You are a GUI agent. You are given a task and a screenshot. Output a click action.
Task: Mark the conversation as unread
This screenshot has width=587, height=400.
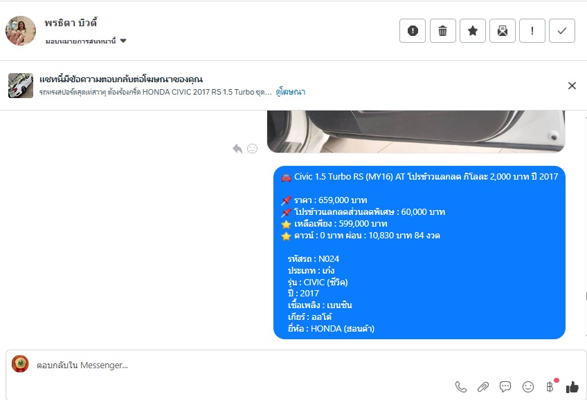[x=503, y=30]
